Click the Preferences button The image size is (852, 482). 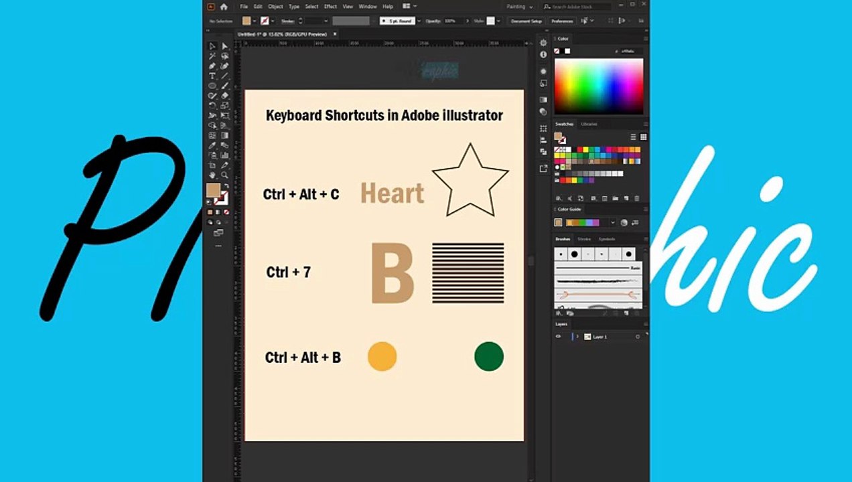point(562,21)
